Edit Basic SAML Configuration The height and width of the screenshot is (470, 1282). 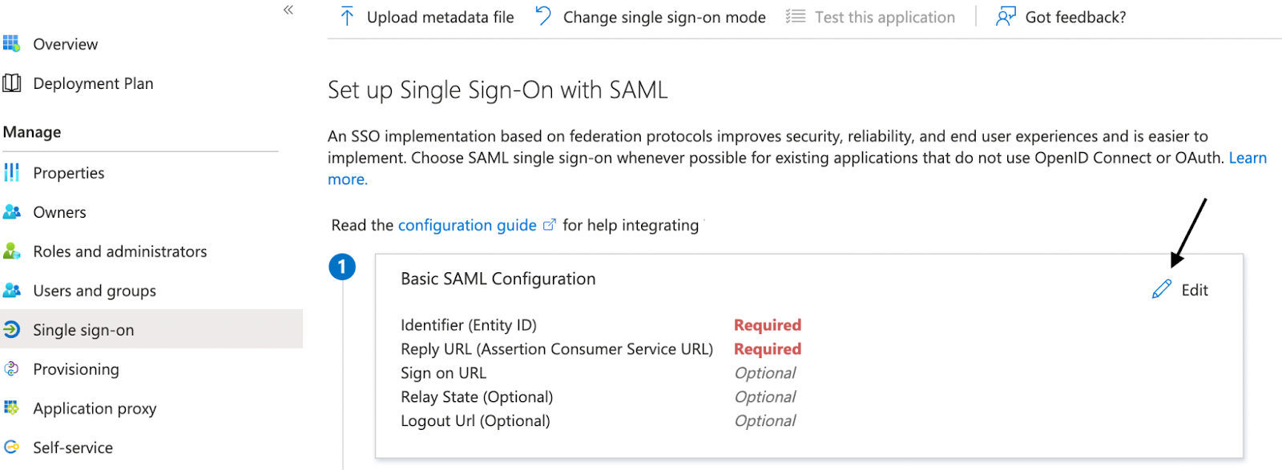tap(1181, 290)
